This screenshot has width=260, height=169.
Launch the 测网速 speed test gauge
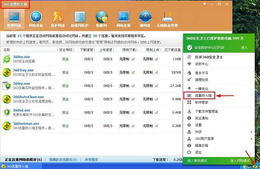coord(145,19)
